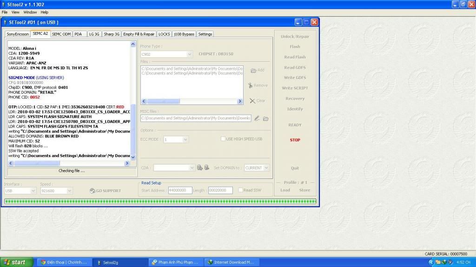Open the Set DOMAIN to CURRENT dropdown
This screenshot has height=267, width=476.
point(266,168)
